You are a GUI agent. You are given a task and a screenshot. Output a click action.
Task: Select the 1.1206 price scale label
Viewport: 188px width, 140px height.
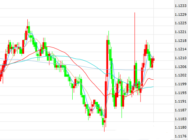pos(181,67)
